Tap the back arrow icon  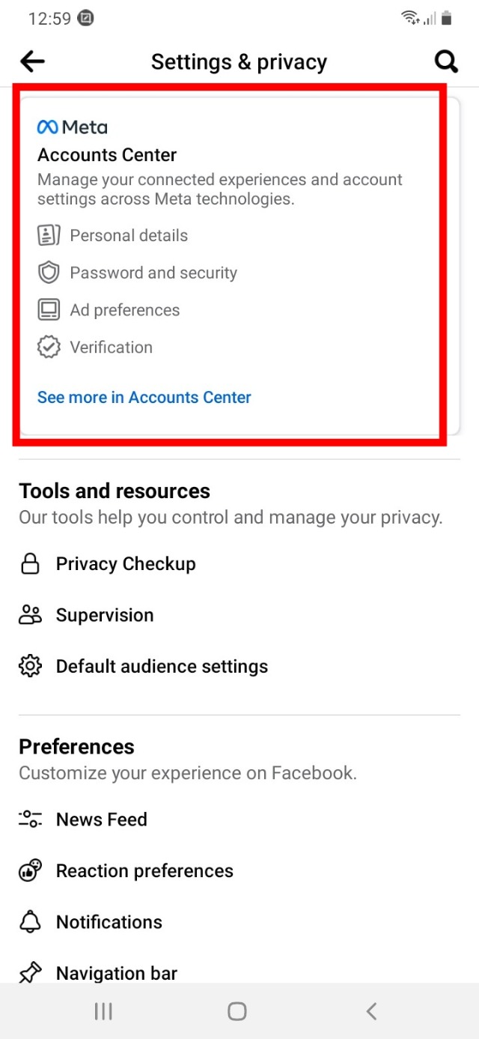point(33,61)
